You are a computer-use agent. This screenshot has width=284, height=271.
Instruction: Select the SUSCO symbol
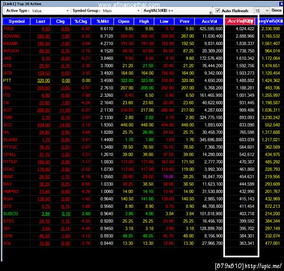(x=10, y=214)
